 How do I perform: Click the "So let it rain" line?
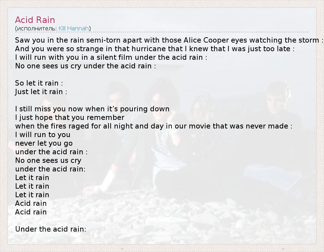coord(39,83)
